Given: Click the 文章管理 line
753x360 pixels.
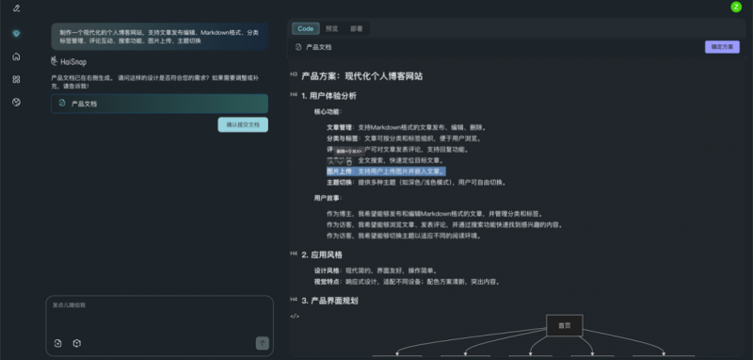Looking at the screenshot, I should point(407,127).
